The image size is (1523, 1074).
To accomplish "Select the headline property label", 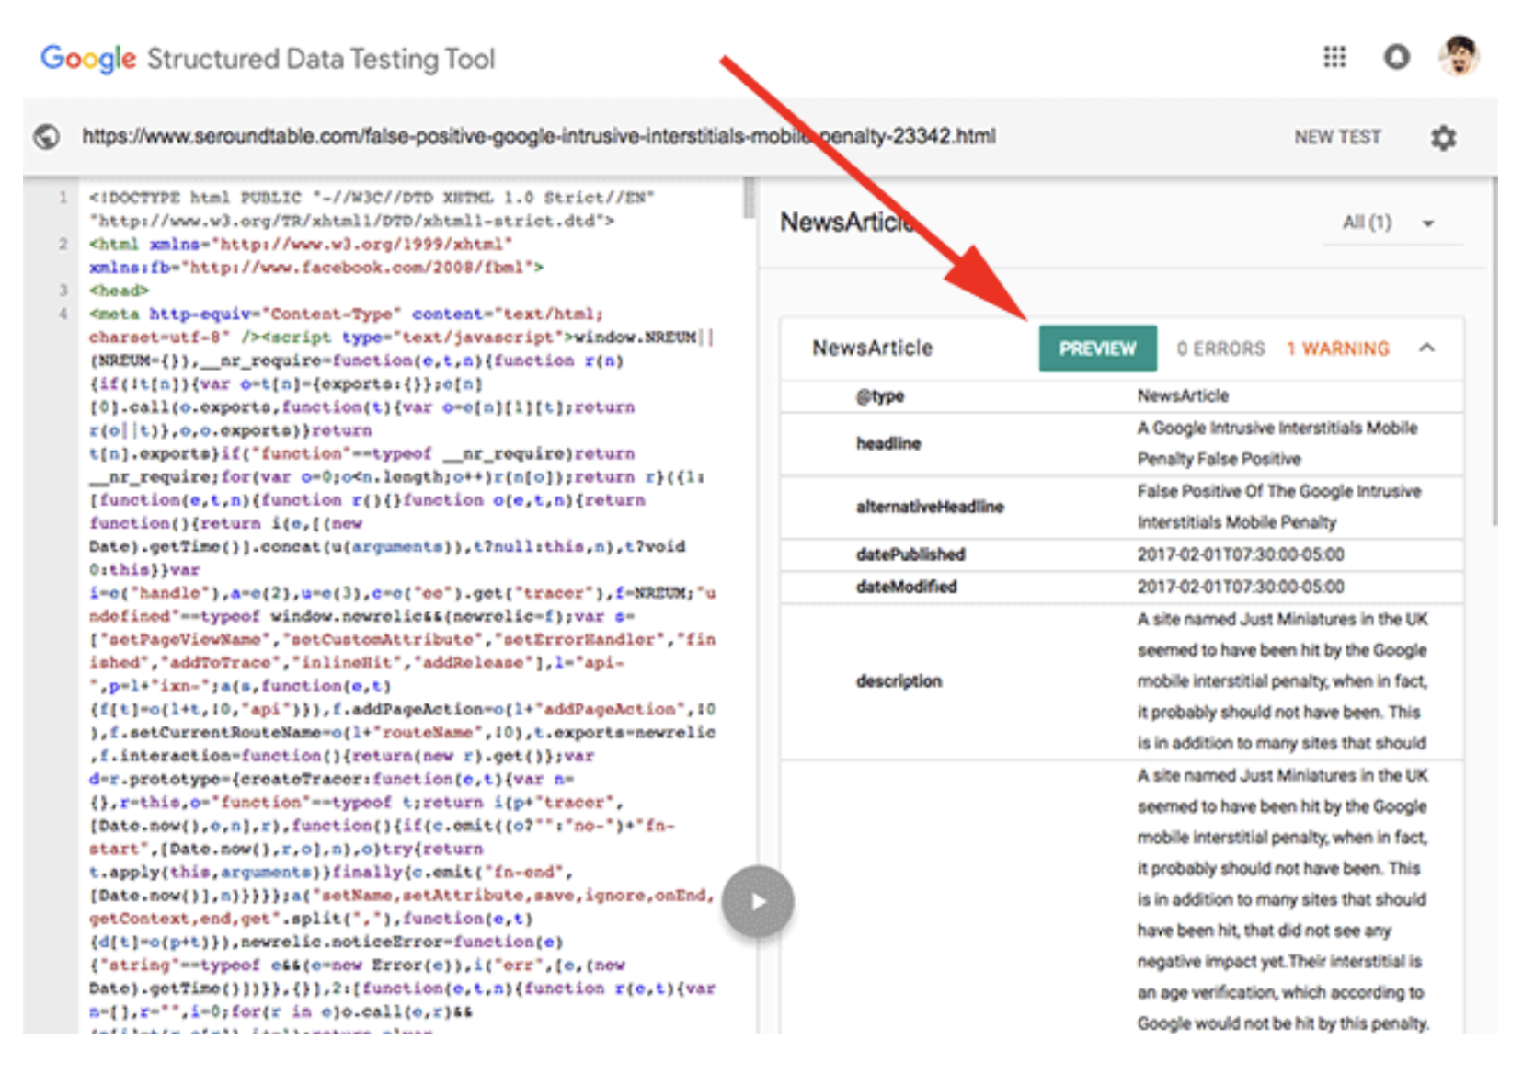I will (x=888, y=443).
